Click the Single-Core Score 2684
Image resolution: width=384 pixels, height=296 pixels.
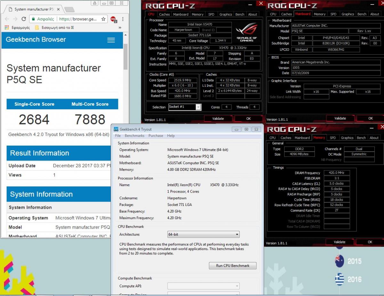(34, 120)
